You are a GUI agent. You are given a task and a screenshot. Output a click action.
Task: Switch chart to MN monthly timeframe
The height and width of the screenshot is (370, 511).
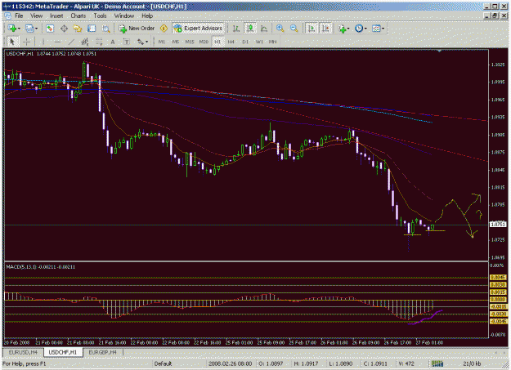pos(273,42)
